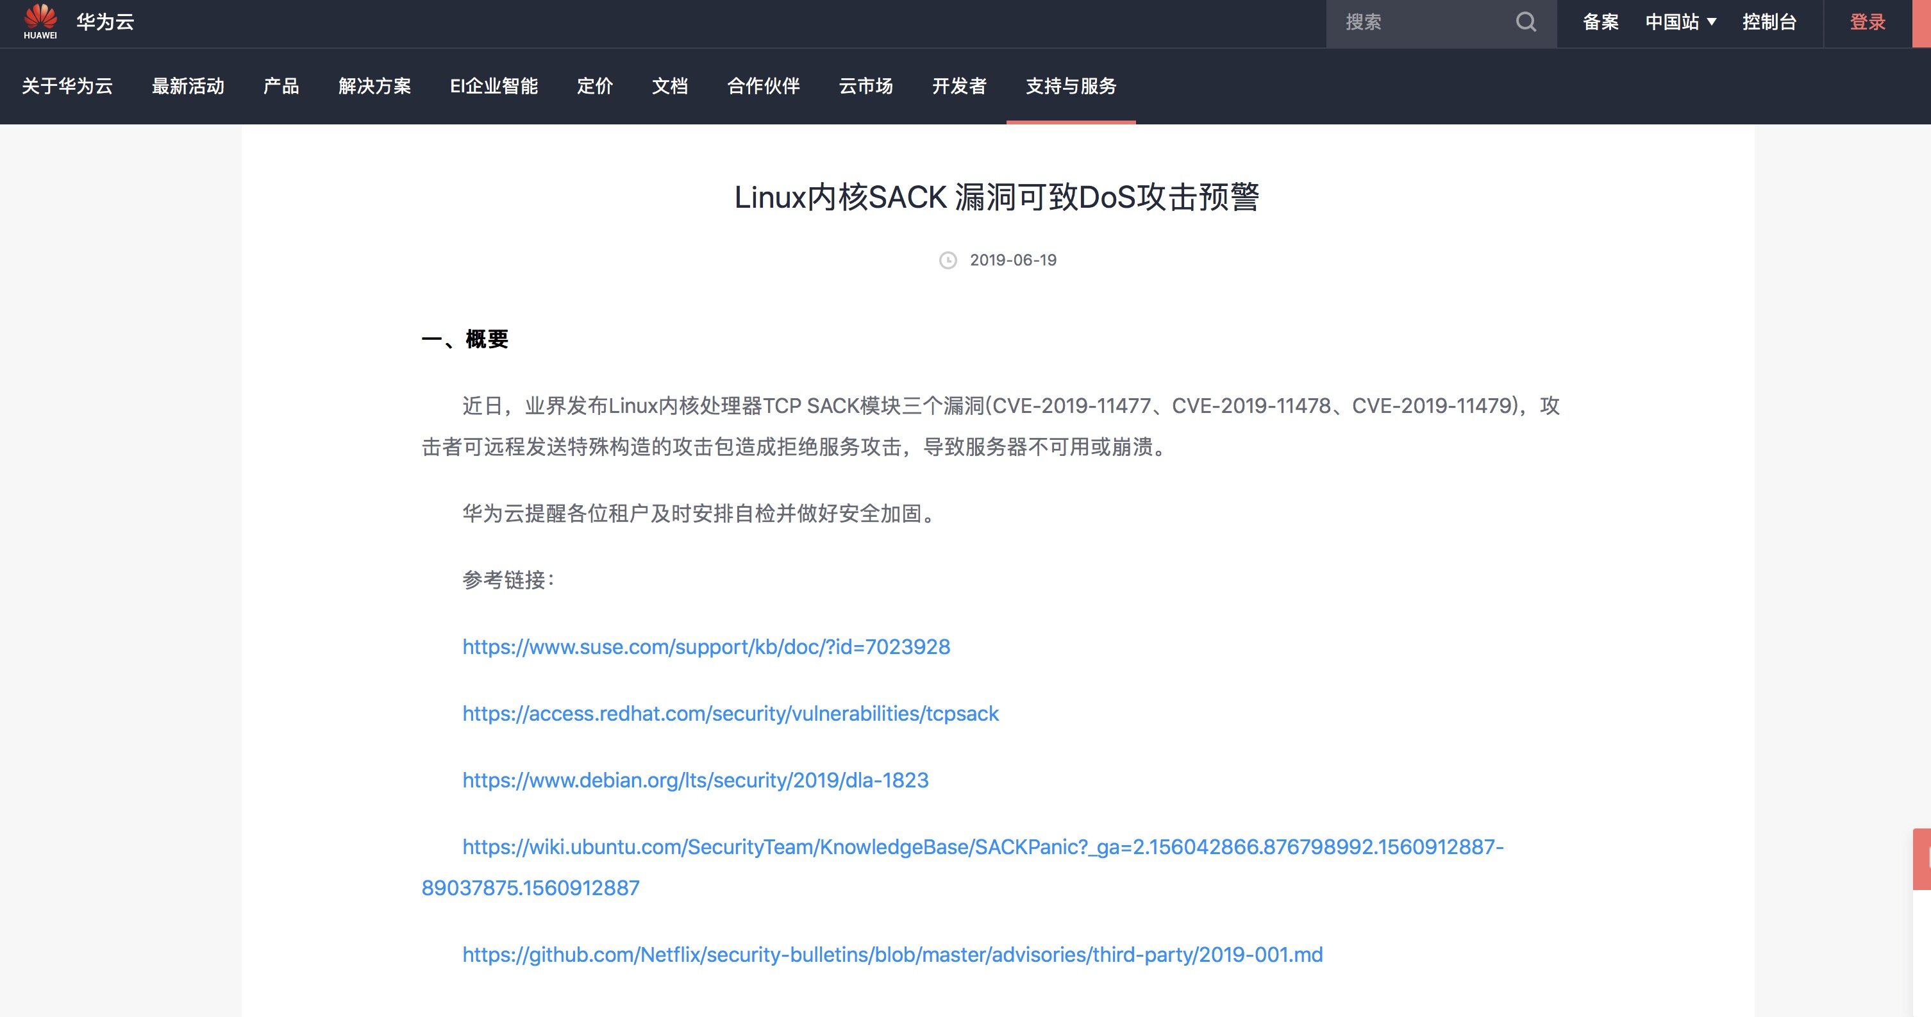The image size is (1931, 1017).
Task: Select 关于华为云 in the navigation bar
Action: [67, 87]
